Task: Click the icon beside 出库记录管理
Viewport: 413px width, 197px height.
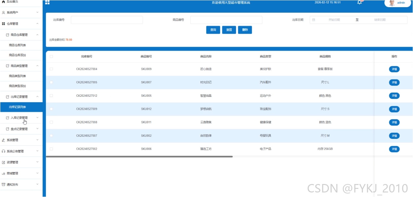Action: pos(8,97)
